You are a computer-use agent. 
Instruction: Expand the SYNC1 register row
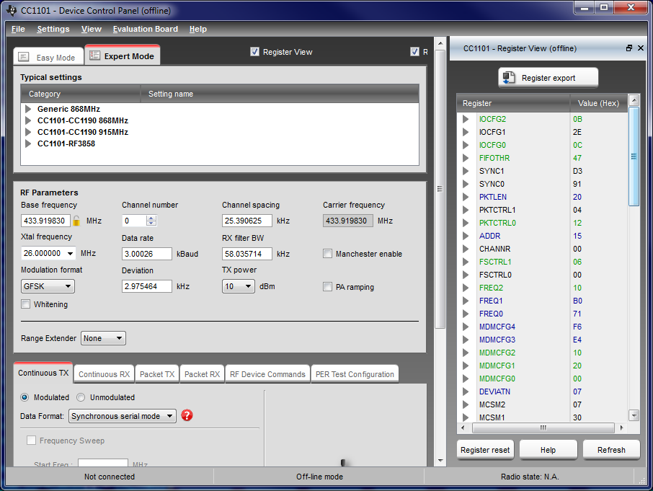coord(465,171)
